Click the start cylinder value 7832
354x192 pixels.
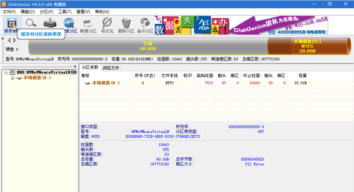[209, 83]
